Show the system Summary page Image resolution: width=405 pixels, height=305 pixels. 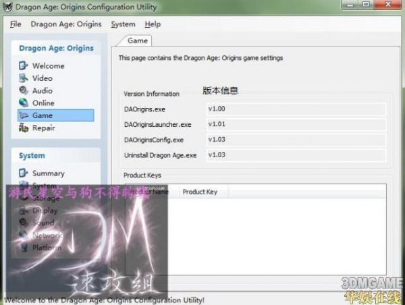[48, 173]
